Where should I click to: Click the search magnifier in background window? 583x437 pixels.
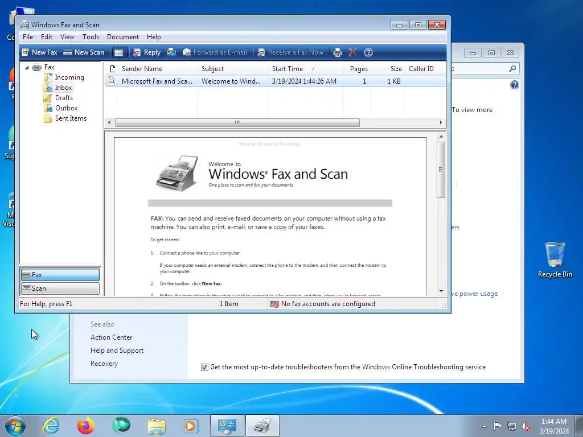coord(512,68)
